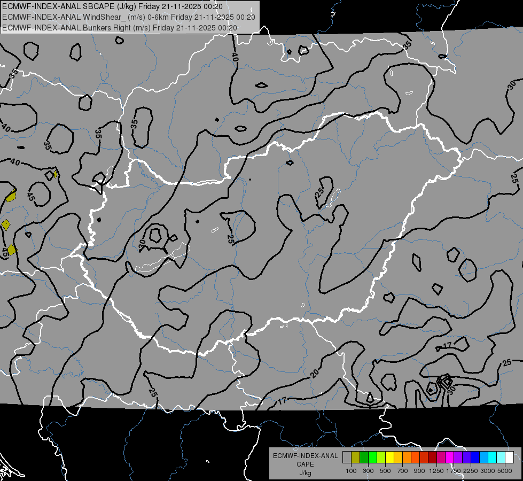Click the SBCAPE (J/kg) title line
Image resolution: width=523 pixels, height=481 pixels.
tap(112, 6)
